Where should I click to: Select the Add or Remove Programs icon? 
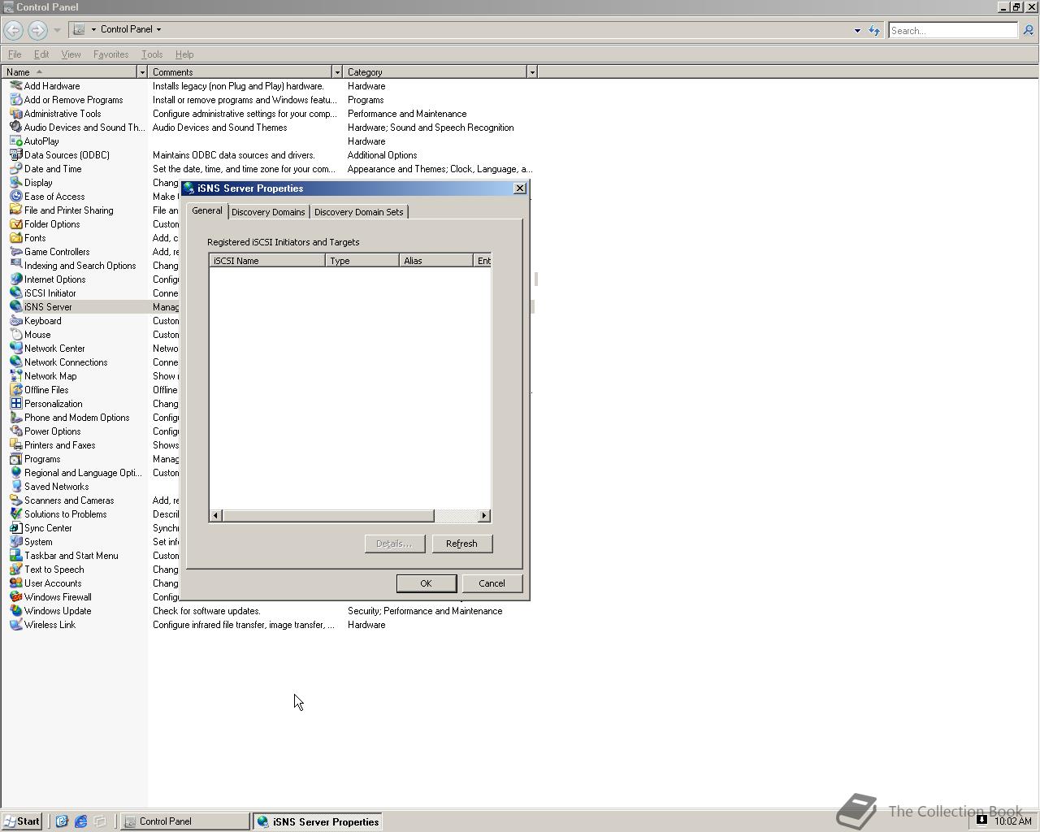15,100
